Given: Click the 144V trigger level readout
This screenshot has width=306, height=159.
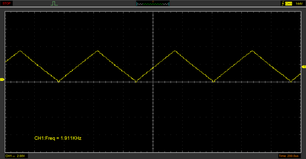Looking at the screenshot, I should (x=299, y=4).
